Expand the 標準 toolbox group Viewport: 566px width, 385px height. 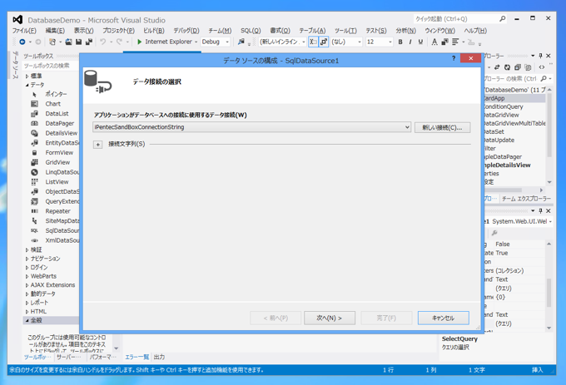pyautogui.click(x=27, y=76)
